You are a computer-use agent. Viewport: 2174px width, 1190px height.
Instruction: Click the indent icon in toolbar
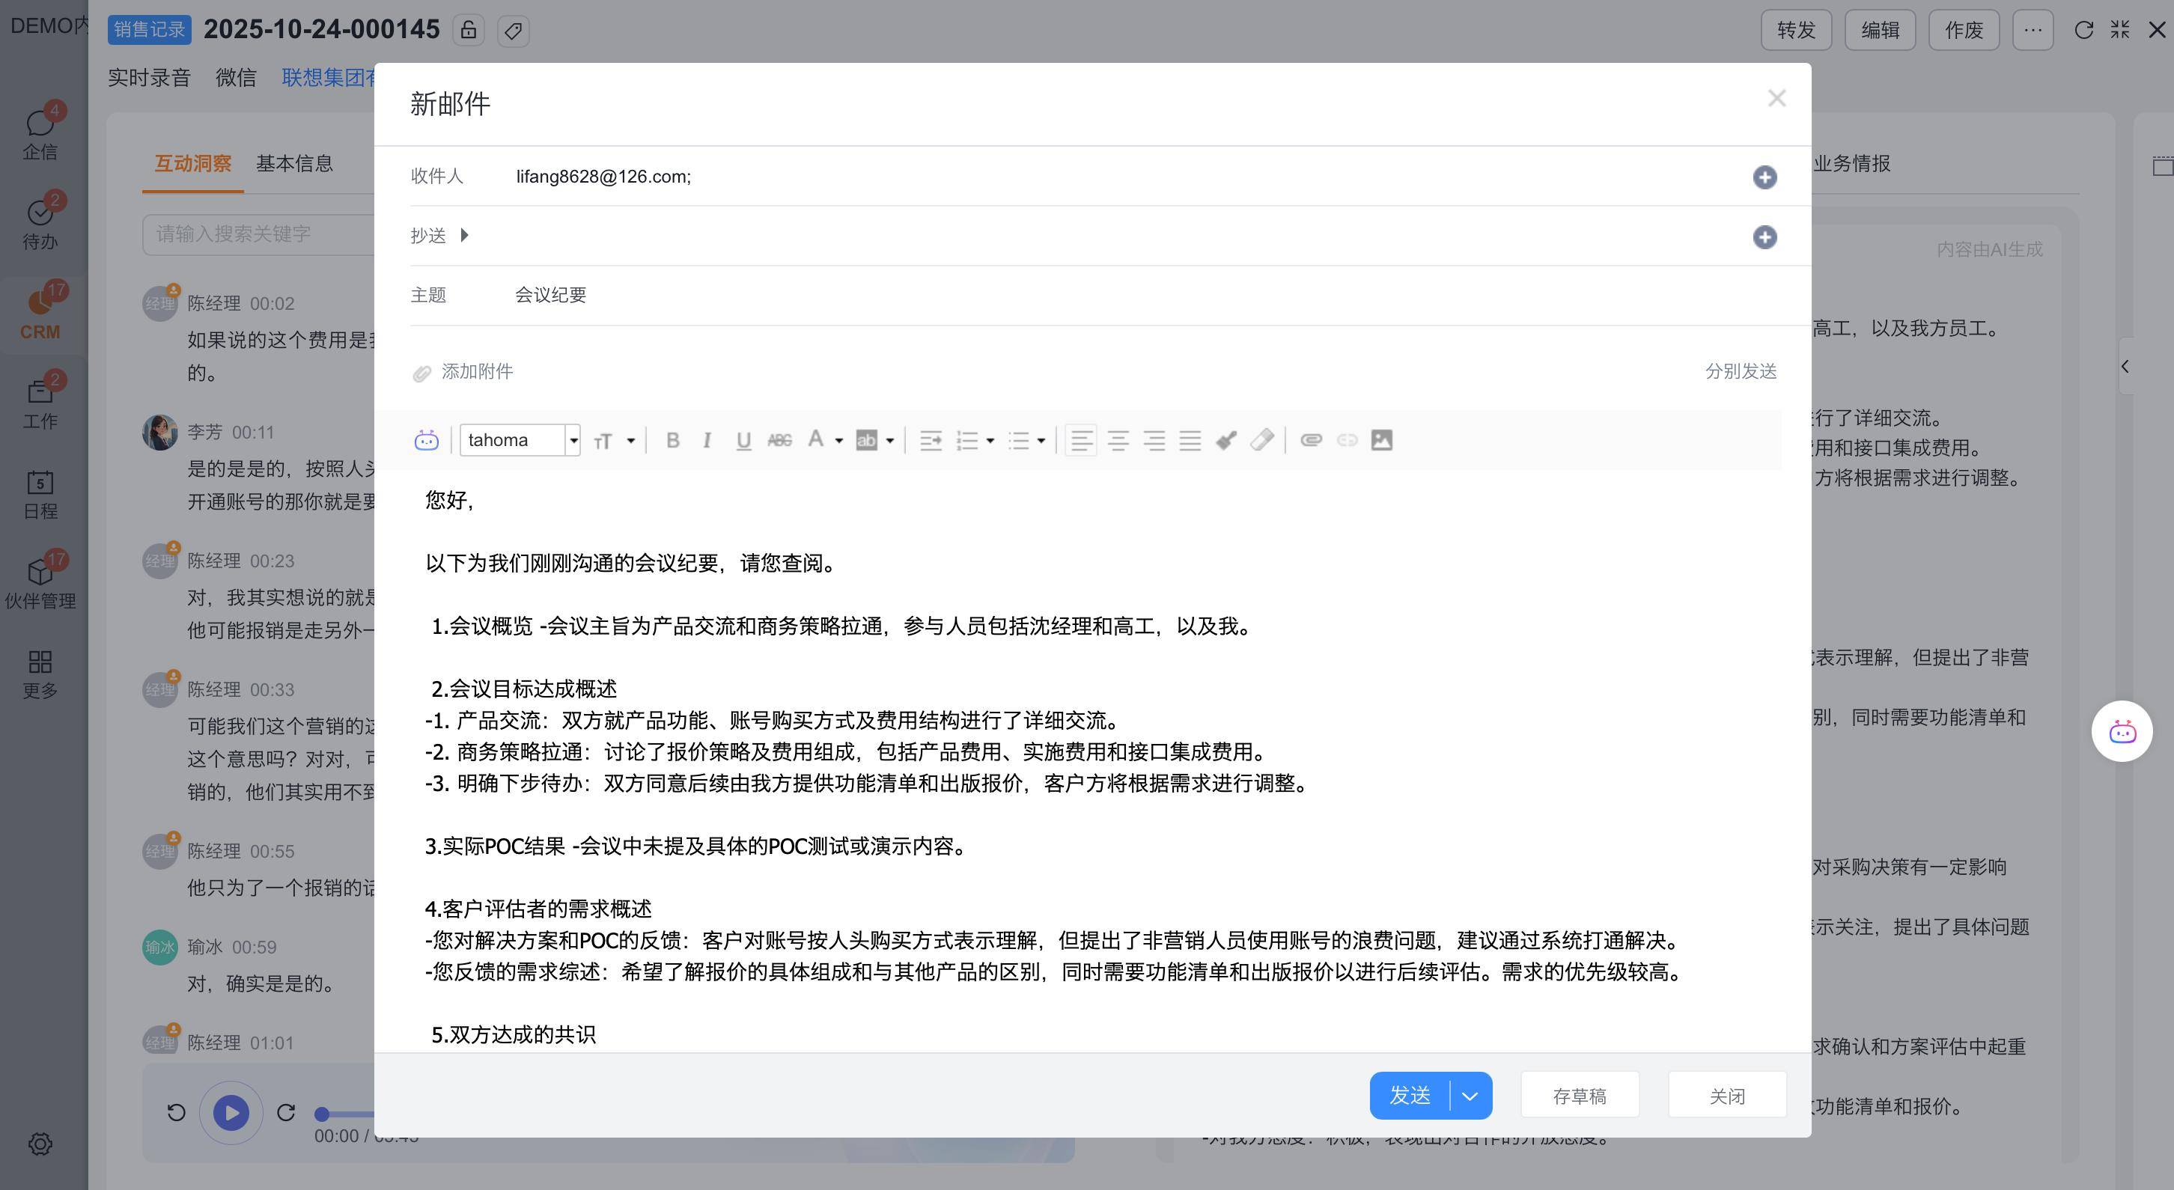click(930, 440)
